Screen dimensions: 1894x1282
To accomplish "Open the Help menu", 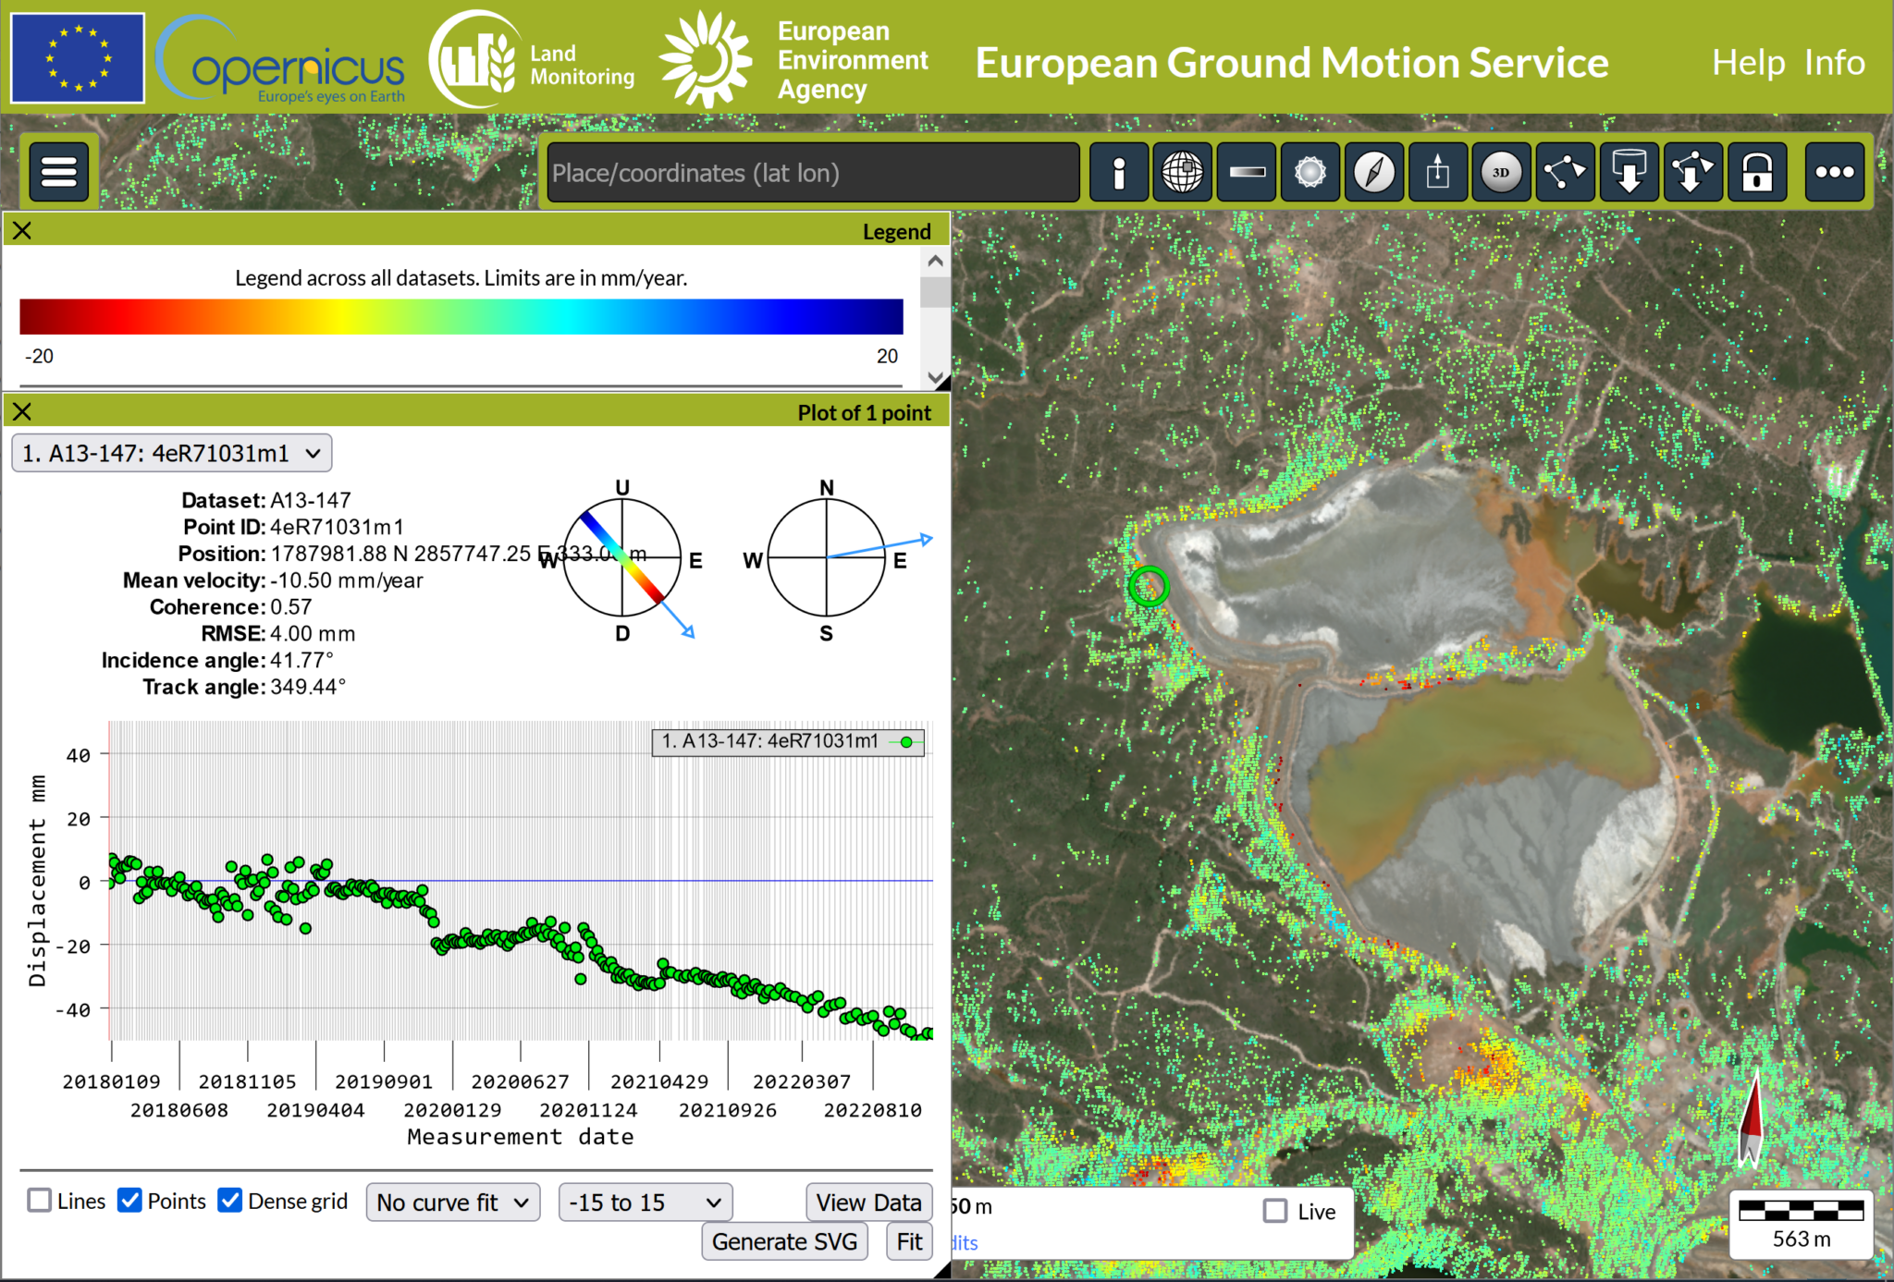I will 1747,63.
